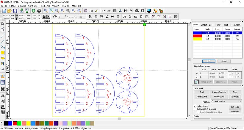Click the mirror horizontal tool
The width and height of the screenshot is (244, 130).
click(x=3, y=95)
